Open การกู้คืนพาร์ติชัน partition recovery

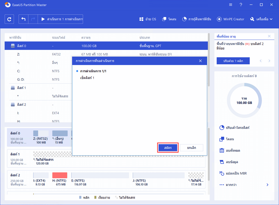click(x=197, y=19)
